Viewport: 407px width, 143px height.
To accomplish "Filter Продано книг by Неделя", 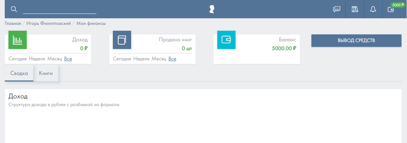I will click(141, 59).
